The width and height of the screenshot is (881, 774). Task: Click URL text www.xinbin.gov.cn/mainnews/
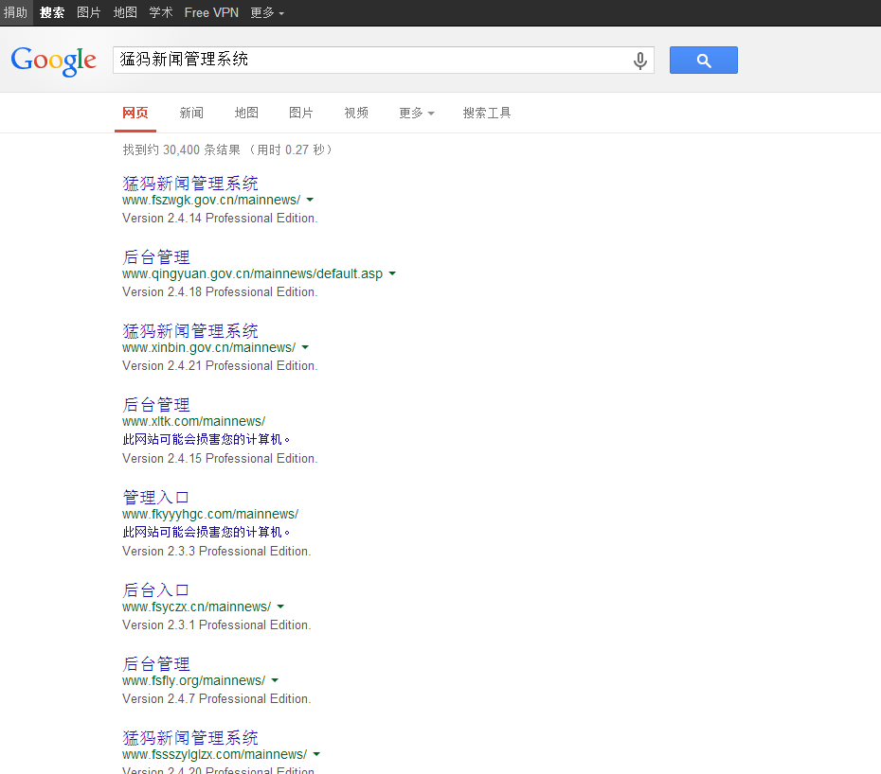click(x=209, y=347)
